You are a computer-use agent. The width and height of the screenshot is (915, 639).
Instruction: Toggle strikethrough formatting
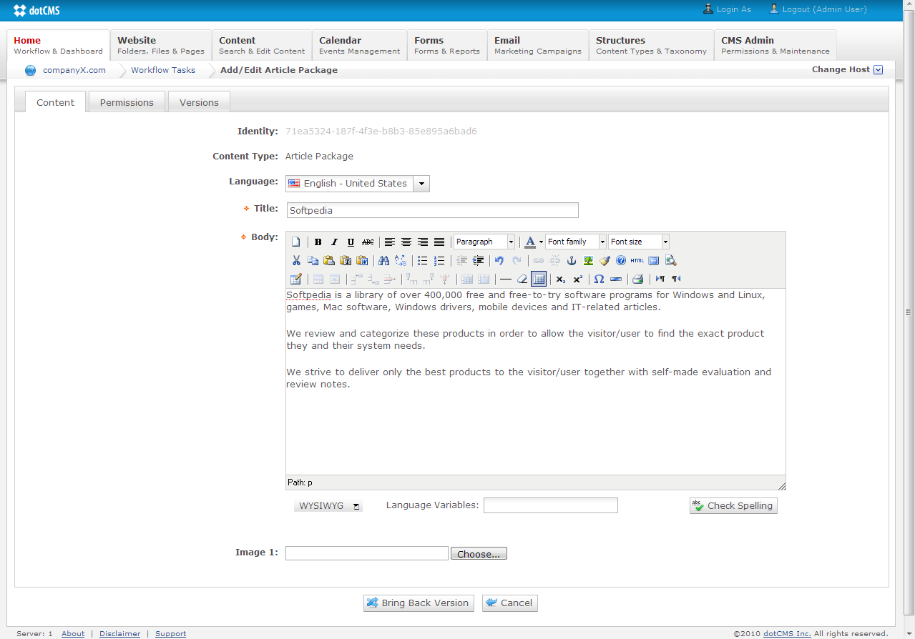(x=367, y=242)
